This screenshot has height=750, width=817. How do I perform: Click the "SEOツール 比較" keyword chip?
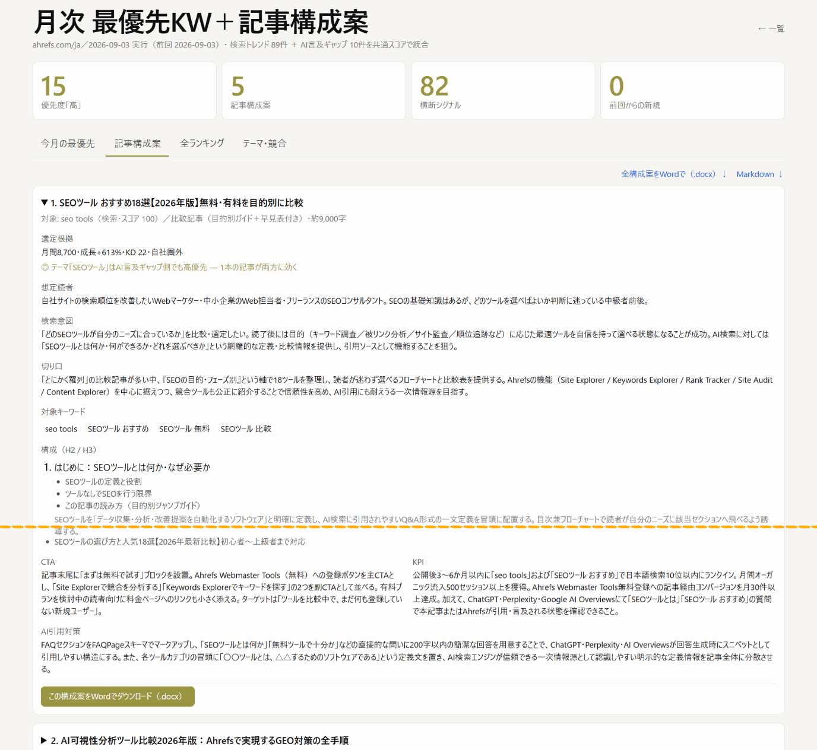click(246, 429)
